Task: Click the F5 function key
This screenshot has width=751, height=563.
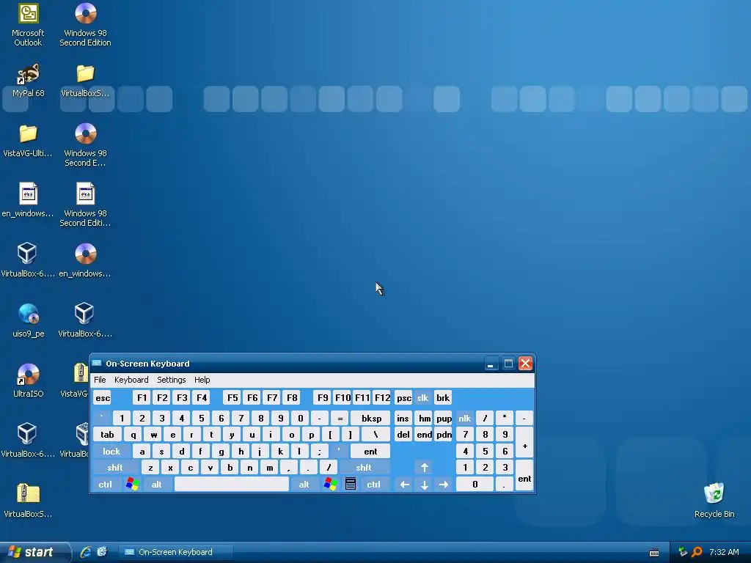Action: (x=232, y=397)
